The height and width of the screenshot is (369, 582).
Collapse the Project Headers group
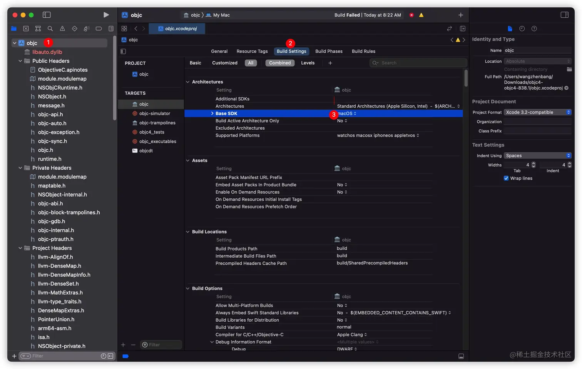tap(20, 248)
